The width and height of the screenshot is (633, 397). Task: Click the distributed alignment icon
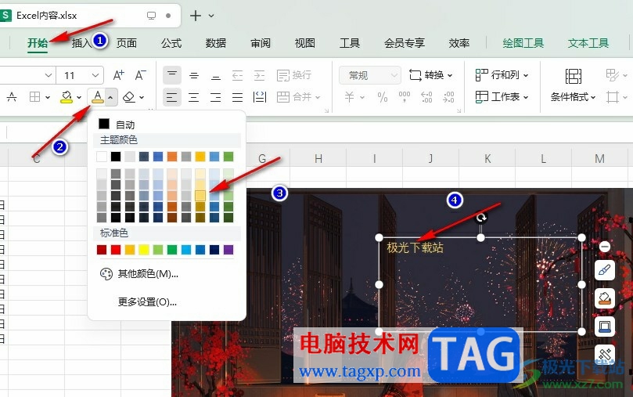(x=259, y=97)
